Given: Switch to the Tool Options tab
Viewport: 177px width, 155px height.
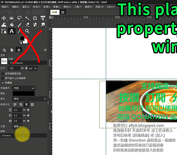Looking at the screenshot, I should coord(19,50).
